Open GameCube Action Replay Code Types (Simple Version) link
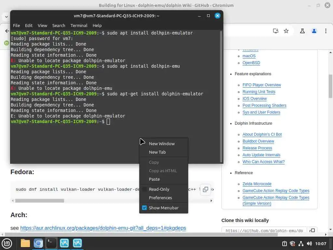This screenshot has height=250, width=333. point(276,200)
